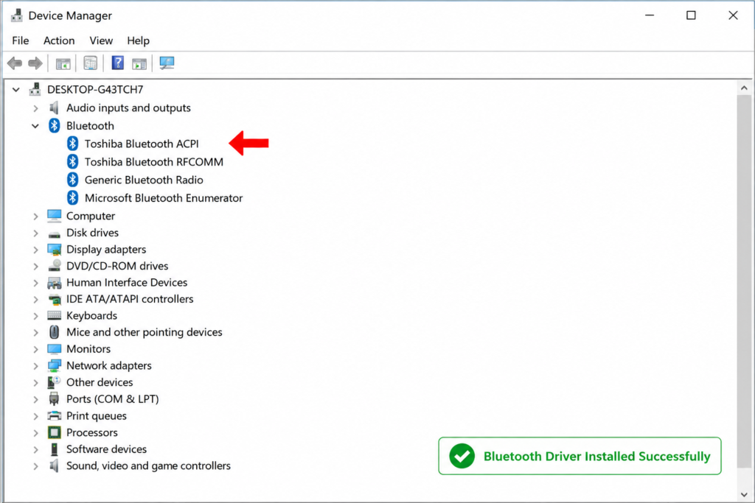Click the Bluetooth category icon
This screenshot has width=755, height=503.
(54, 126)
